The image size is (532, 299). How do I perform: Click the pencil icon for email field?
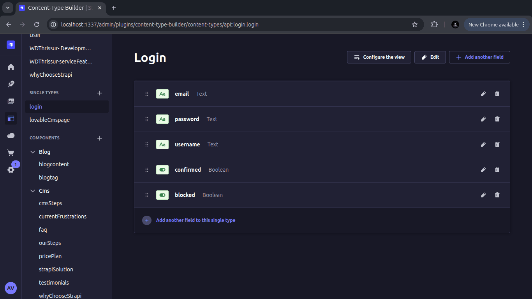(483, 94)
